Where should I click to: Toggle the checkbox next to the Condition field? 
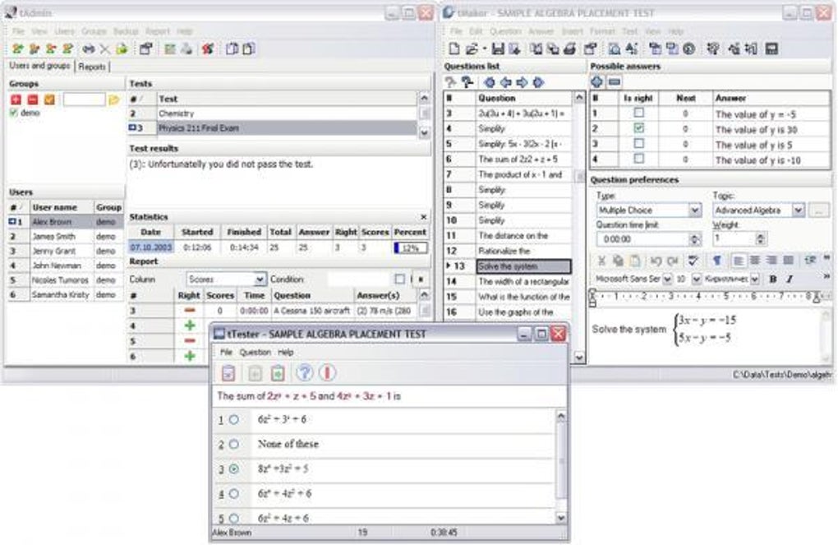coord(400,279)
